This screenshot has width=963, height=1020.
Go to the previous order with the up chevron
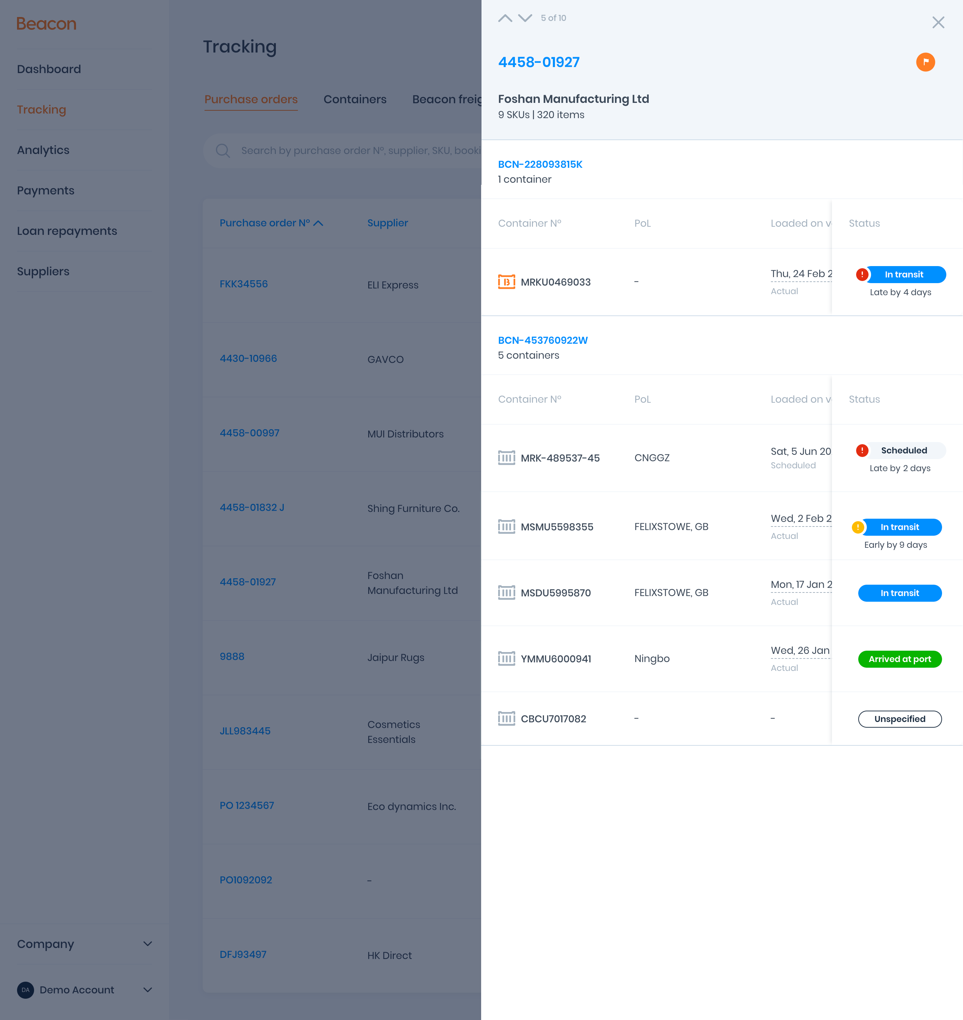pyautogui.click(x=505, y=18)
